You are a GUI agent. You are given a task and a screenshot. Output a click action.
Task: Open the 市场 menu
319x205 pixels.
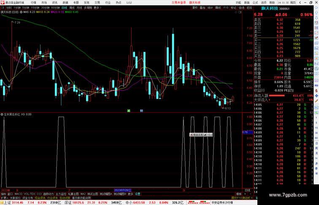tap(44, 3)
